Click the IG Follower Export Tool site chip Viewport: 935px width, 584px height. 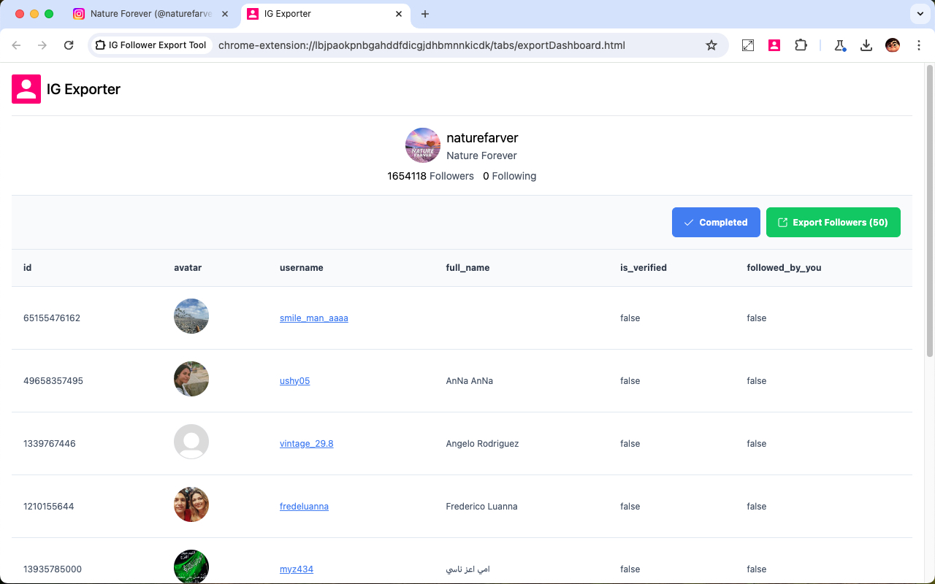coord(151,45)
